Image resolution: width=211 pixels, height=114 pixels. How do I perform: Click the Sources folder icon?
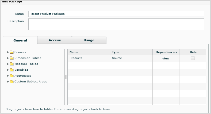[x=12, y=52]
